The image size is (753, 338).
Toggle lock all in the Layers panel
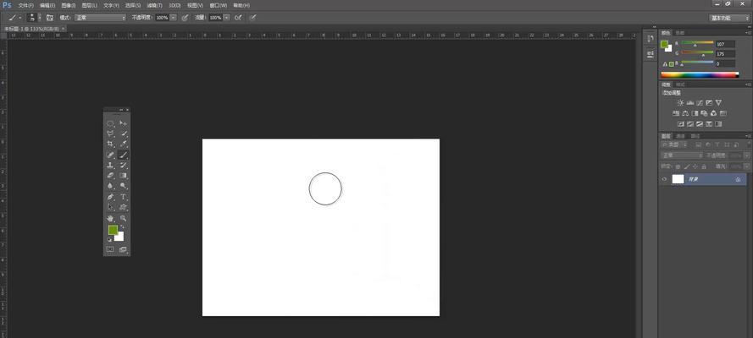(x=704, y=166)
